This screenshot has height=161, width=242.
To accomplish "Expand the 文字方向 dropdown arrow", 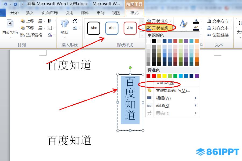I will [x=231, y=21].
